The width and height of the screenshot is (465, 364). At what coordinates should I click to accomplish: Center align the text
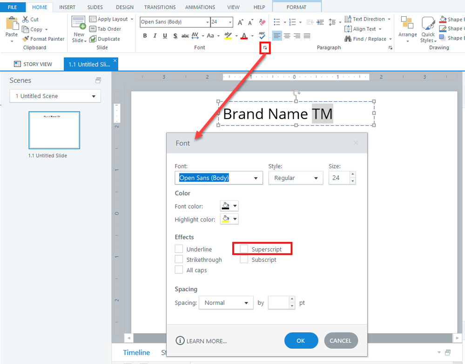pos(287,36)
